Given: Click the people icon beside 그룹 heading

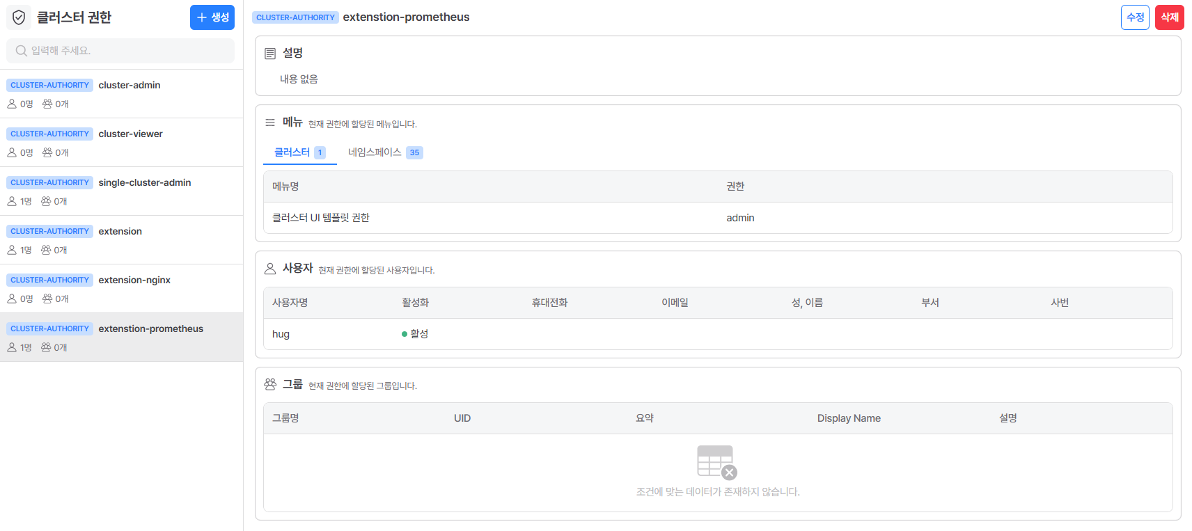Looking at the screenshot, I should click(270, 384).
